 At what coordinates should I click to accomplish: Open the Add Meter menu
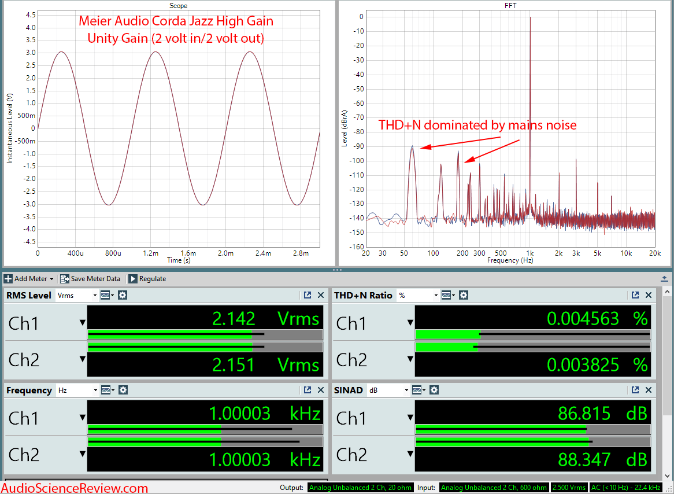point(28,279)
